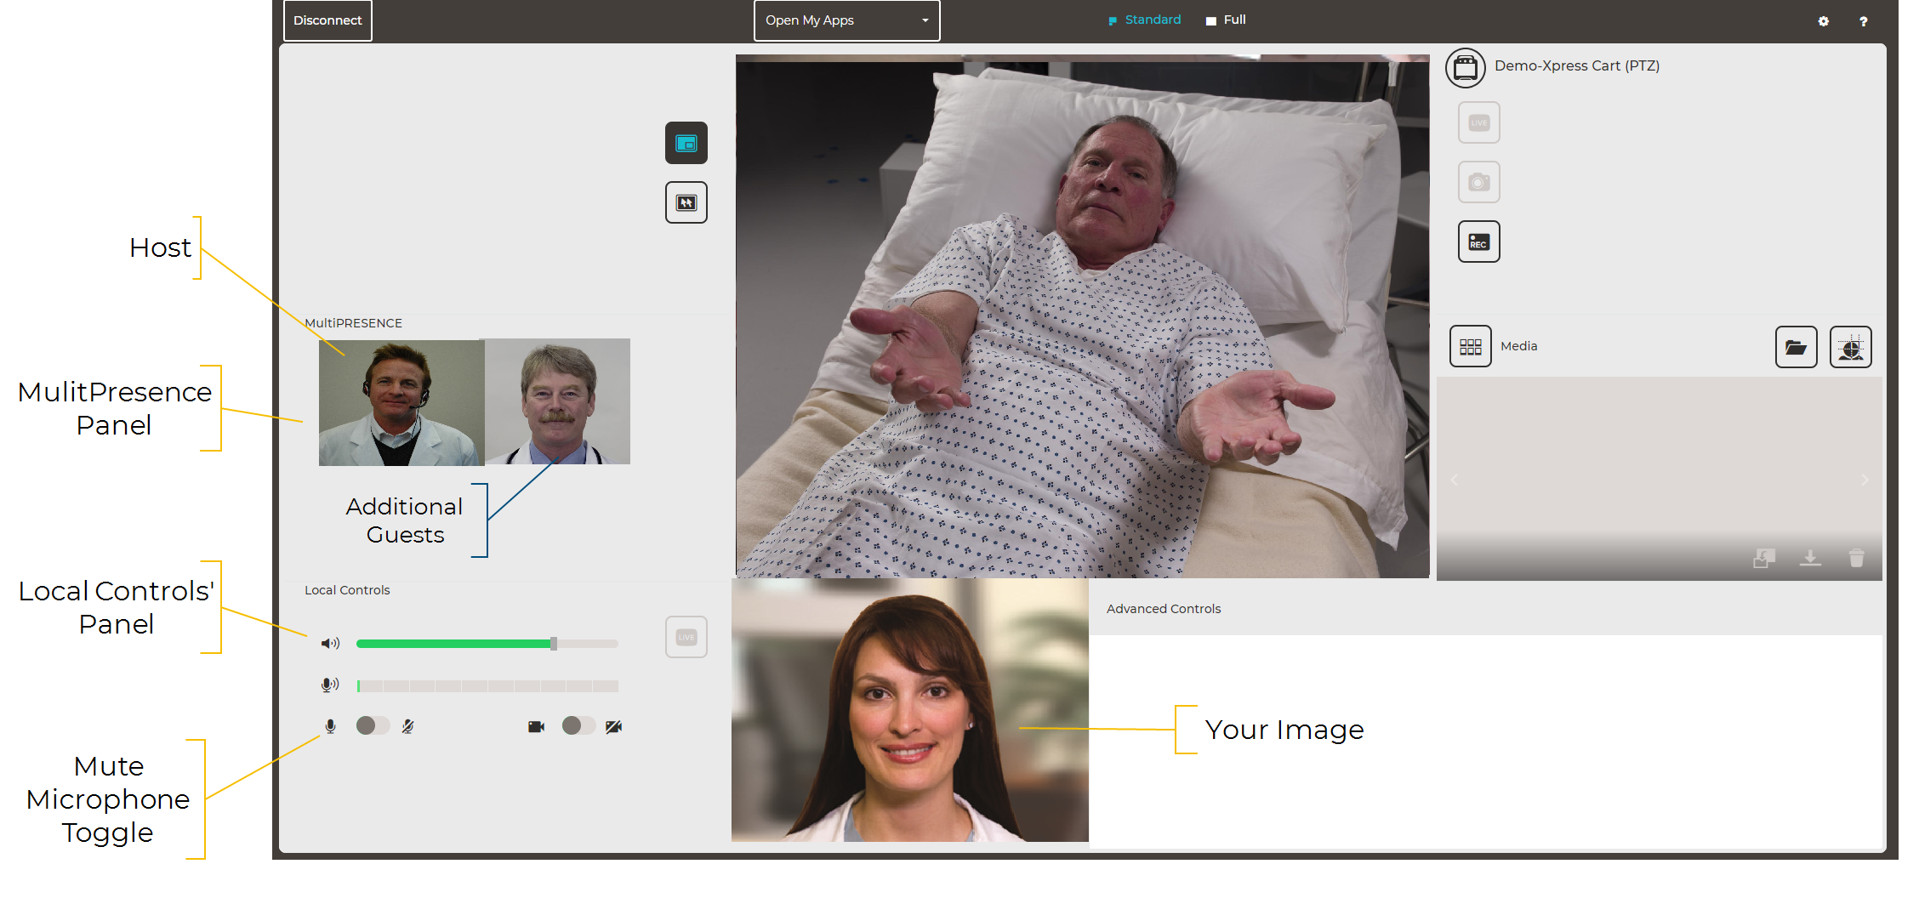The height and width of the screenshot is (898, 1919).
Task: Toggle the mute microphone switch
Action: 372,725
